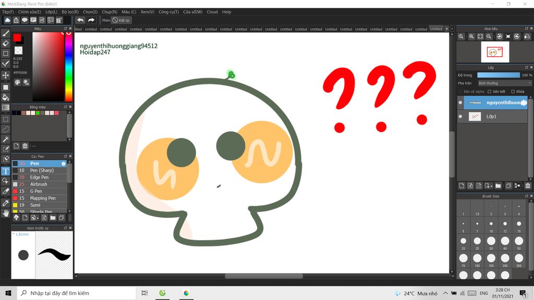Delete the selected layer with trash icon
The width and height of the screenshot is (534, 300).
click(x=528, y=186)
